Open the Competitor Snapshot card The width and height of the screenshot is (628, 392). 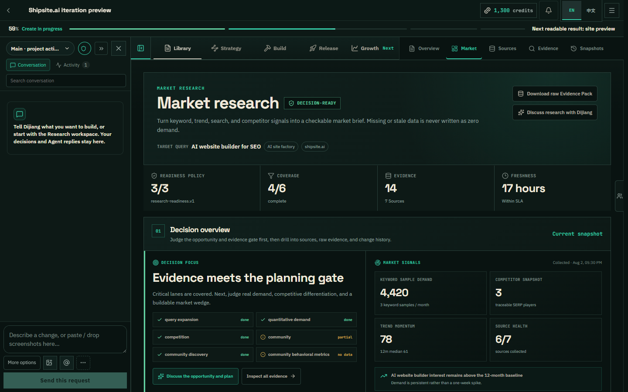point(546,293)
